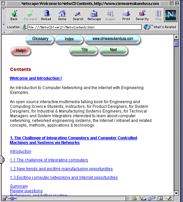Screen dimensions: 183x202
Task: Click the window collapse box in title bar
Action: tap(177, 3)
